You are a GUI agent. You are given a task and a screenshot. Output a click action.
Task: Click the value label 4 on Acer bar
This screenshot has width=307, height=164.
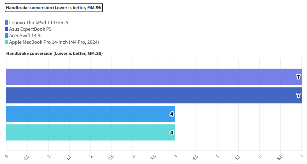click(x=172, y=114)
